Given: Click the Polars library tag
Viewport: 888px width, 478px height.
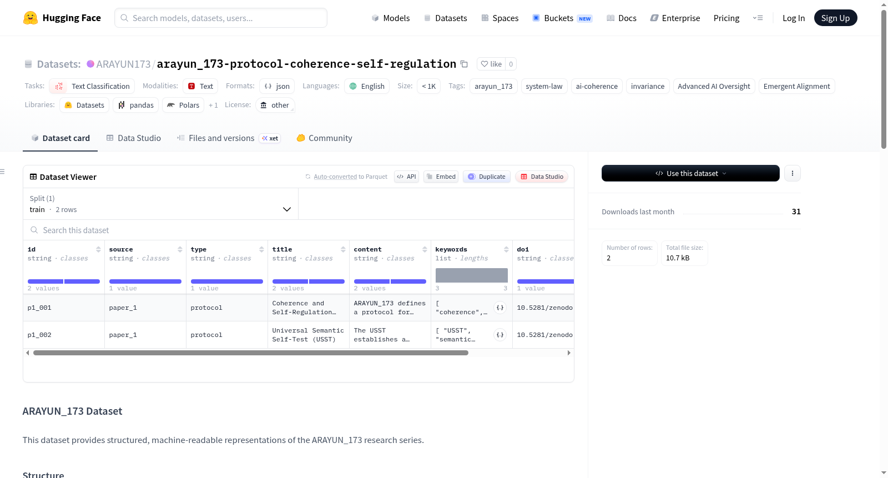Looking at the screenshot, I should pyautogui.click(x=183, y=105).
